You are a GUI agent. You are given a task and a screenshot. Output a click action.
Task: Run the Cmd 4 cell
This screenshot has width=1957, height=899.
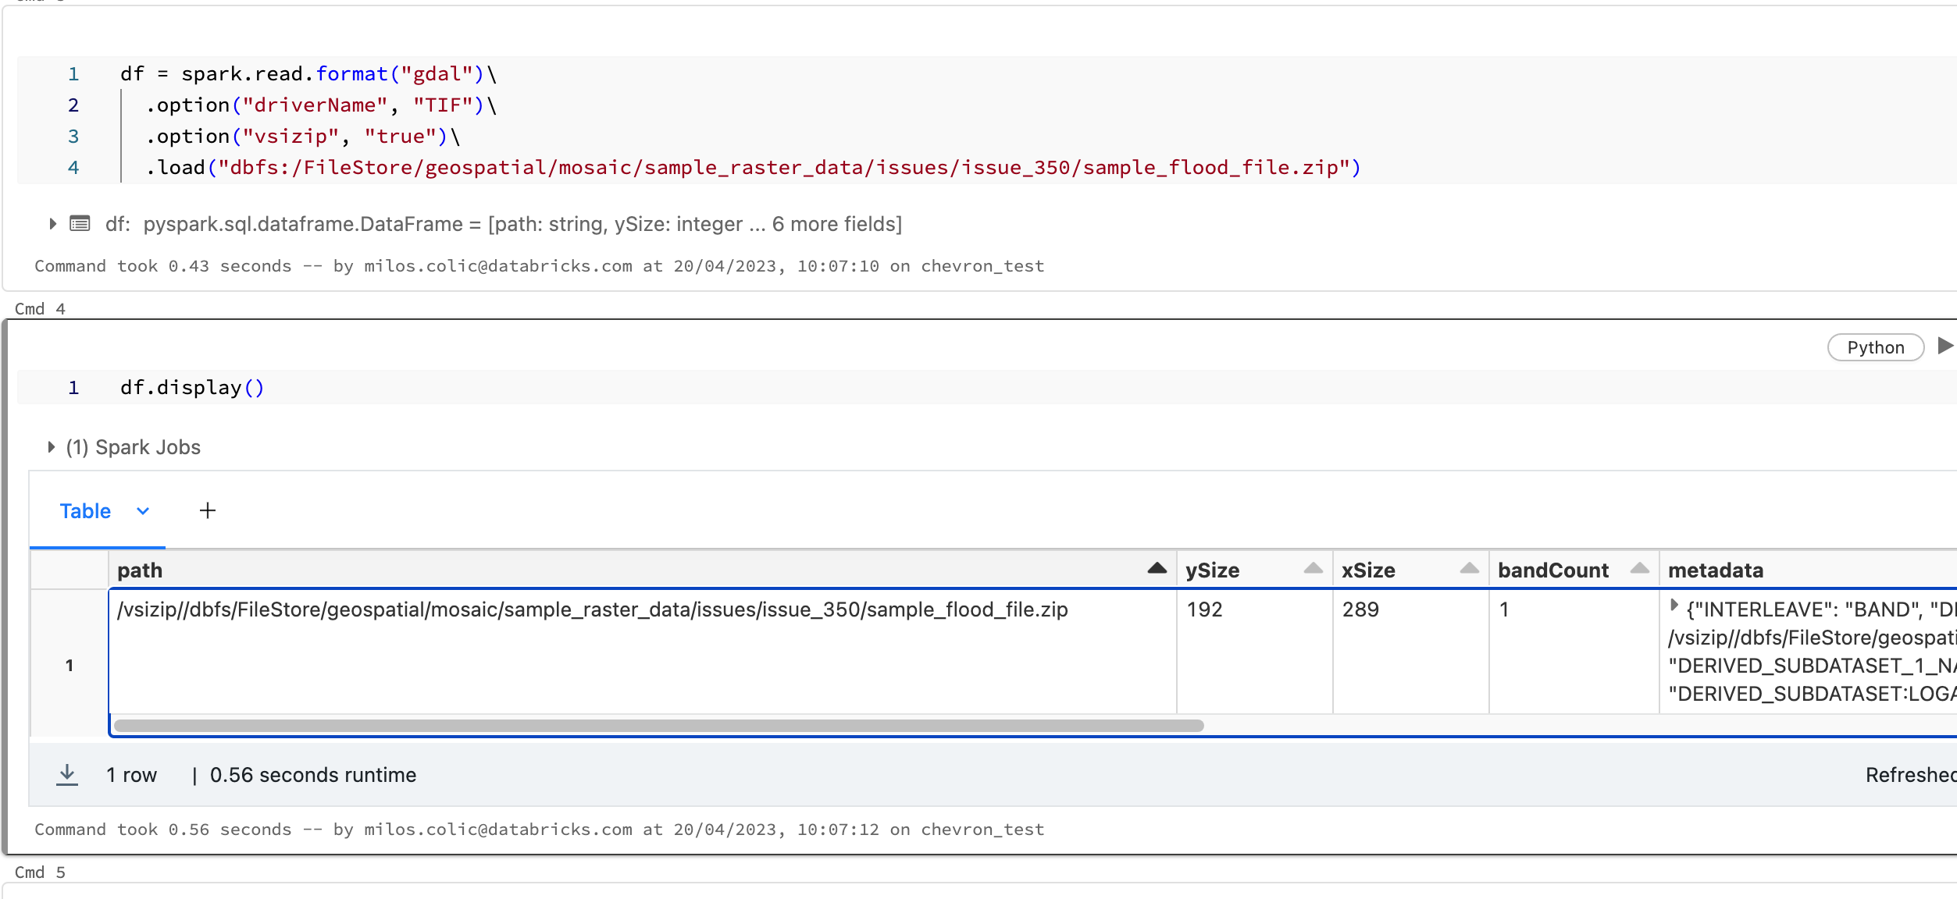[1945, 346]
